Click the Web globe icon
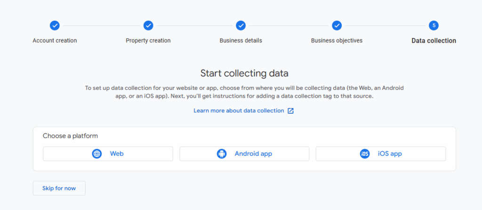This screenshot has width=482, height=210. (x=97, y=154)
